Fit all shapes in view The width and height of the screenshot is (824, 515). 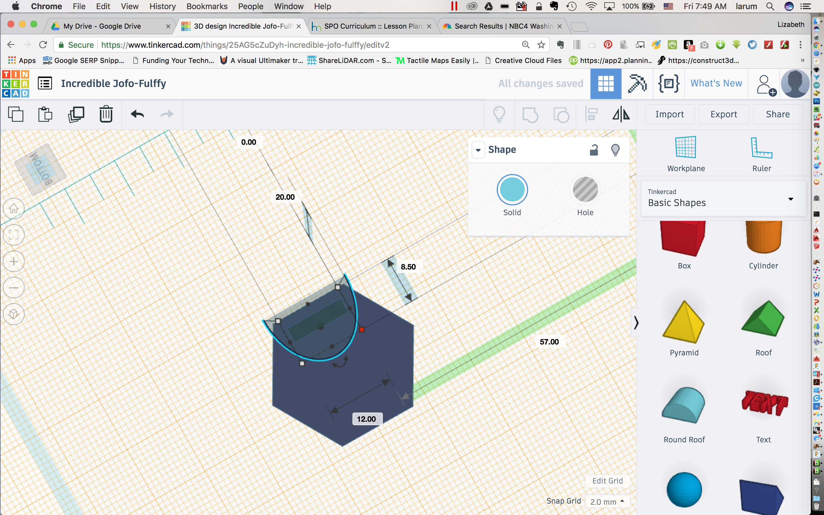(x=14, y=235)
